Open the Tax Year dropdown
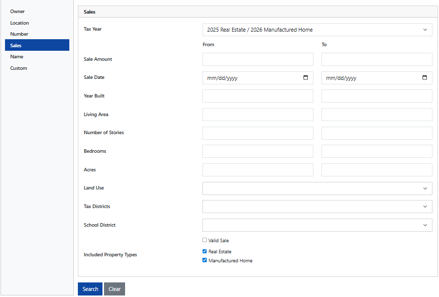This screenshot has height=297, width=439. click(x=317, y=30)
